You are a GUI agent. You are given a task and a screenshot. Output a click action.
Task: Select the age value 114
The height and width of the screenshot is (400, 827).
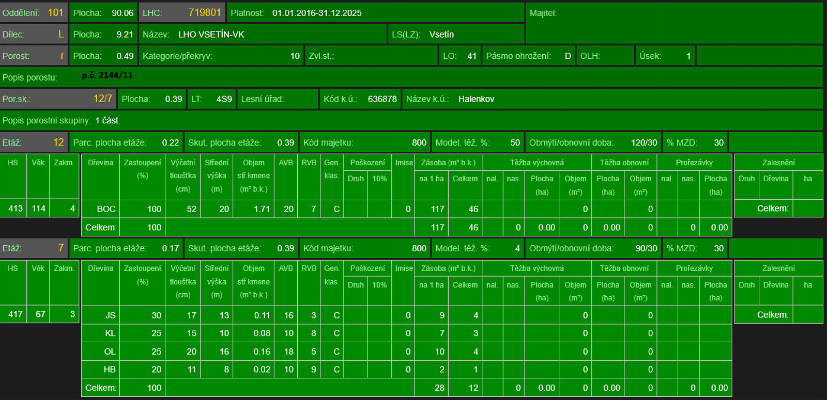(39, 209)
